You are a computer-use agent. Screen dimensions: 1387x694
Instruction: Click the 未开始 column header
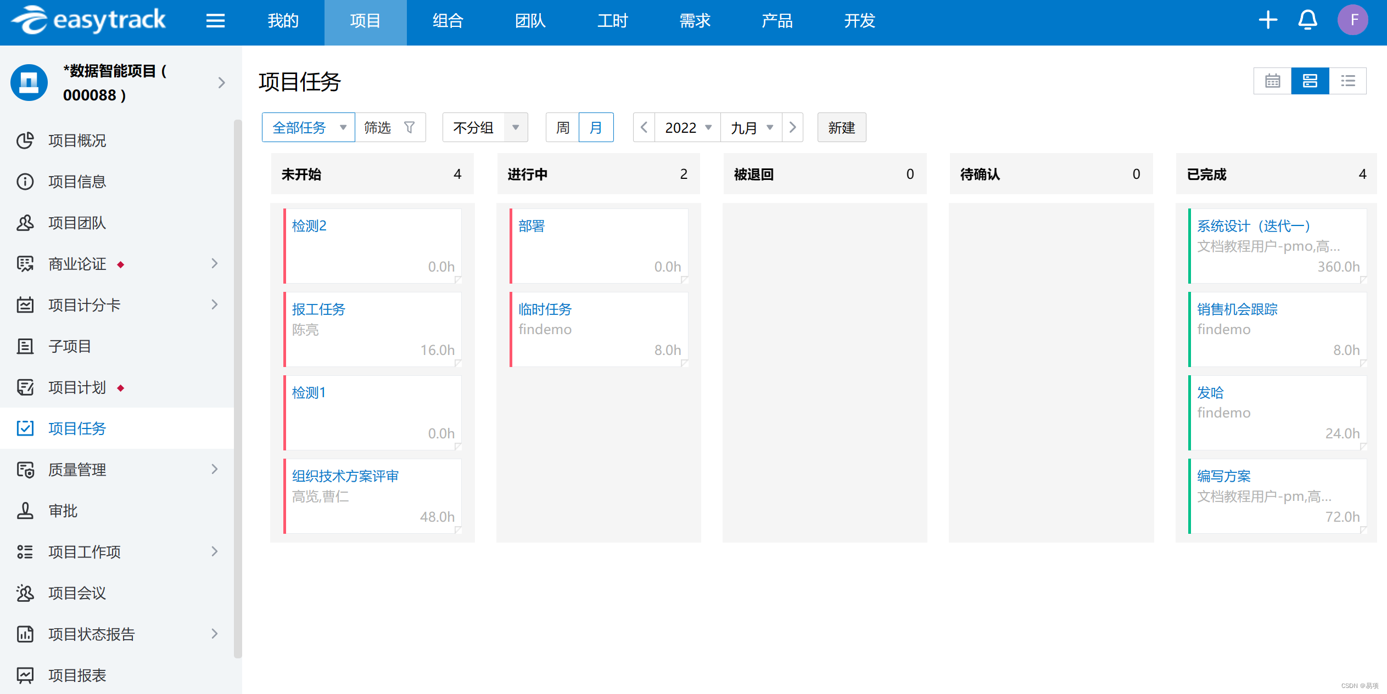tap(372, 174)
